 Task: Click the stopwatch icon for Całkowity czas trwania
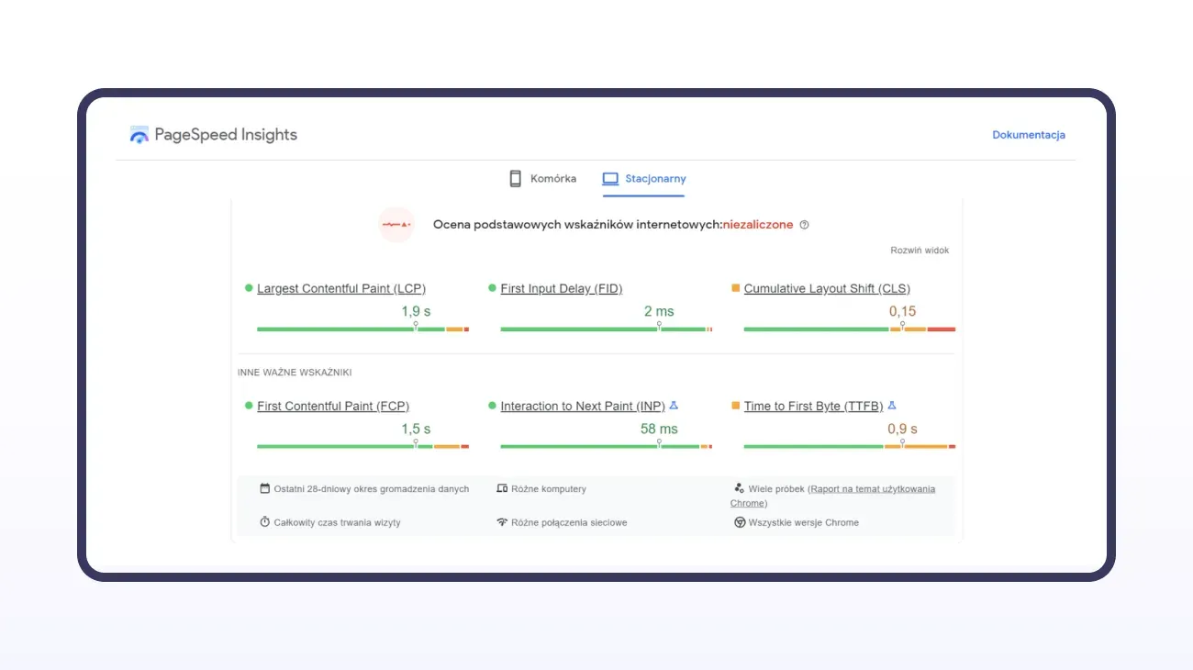[265, 521]
